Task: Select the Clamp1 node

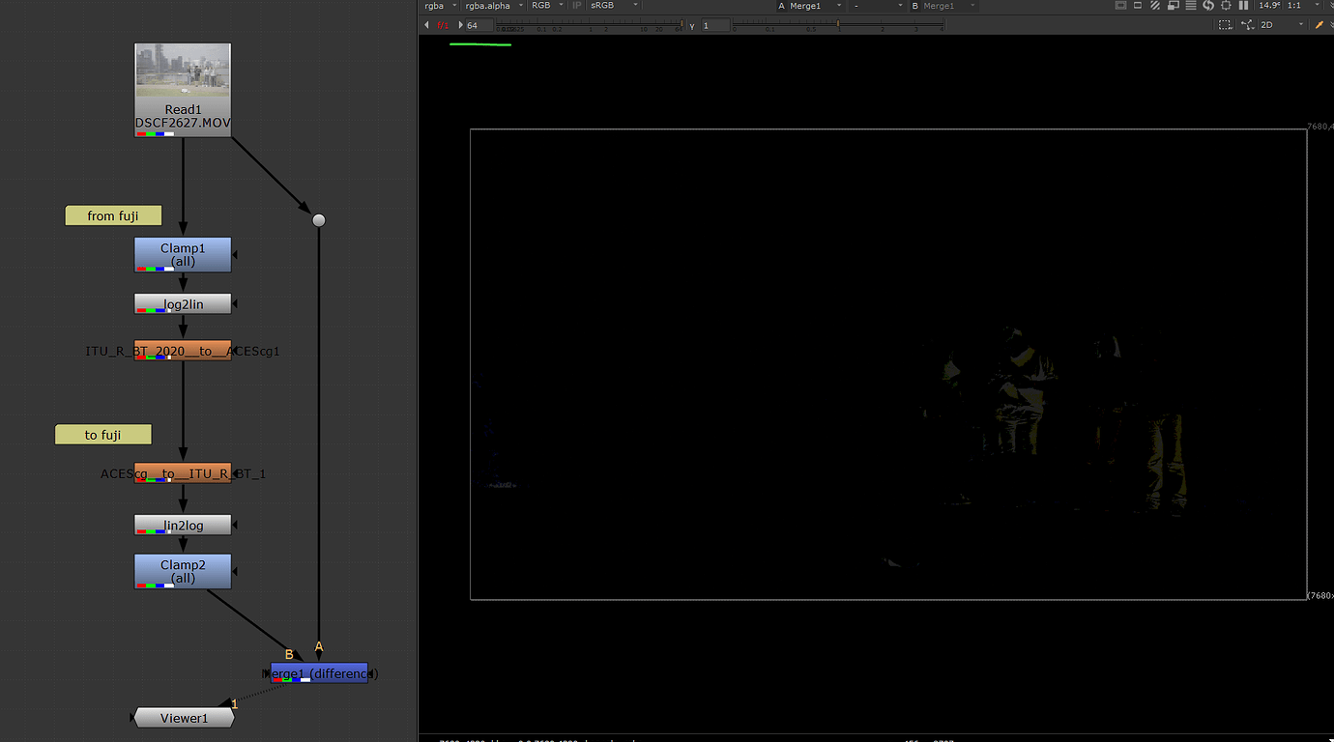Action: (183, 255)
